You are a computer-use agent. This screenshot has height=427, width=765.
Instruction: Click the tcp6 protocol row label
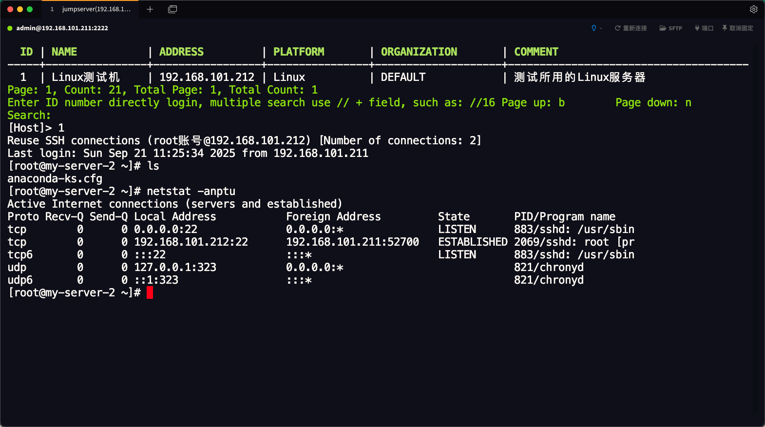[20, 254]
